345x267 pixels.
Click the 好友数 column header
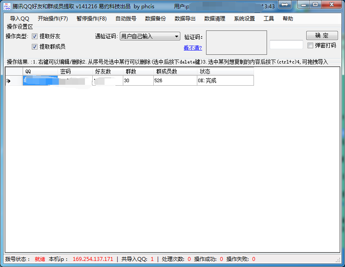108,71
